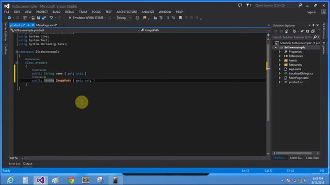Start debugging with the green play arrow
The width and height of the screenshot is (330, 185).
click(70, 18)
